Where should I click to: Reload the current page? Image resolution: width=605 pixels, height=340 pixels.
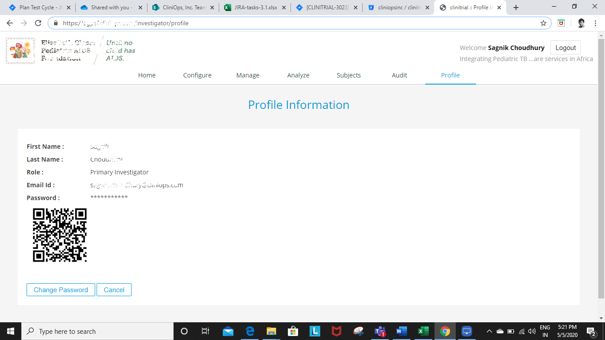pyautogui.click(x=38, y=23)
